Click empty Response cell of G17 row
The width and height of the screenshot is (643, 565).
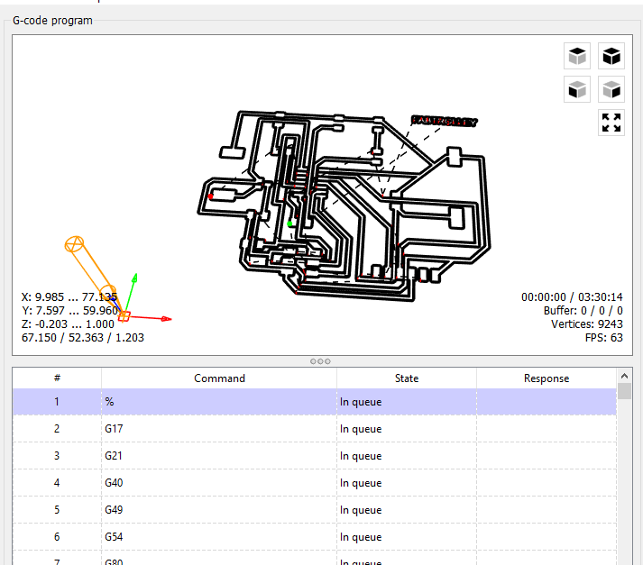[547, 429]
